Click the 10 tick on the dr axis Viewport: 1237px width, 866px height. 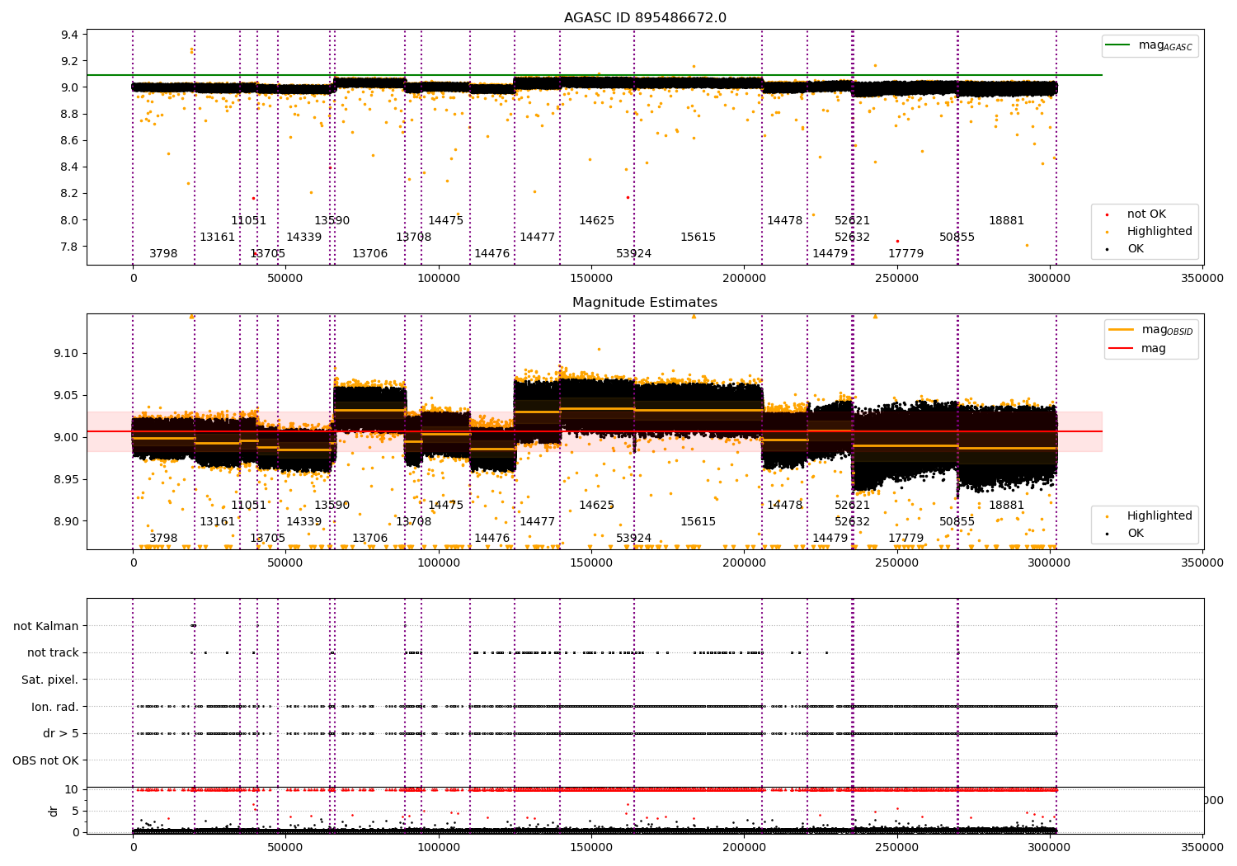(x=72, y=789)
